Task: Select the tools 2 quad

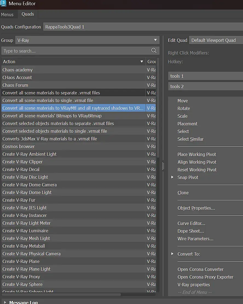Action: tap(206, 86)
